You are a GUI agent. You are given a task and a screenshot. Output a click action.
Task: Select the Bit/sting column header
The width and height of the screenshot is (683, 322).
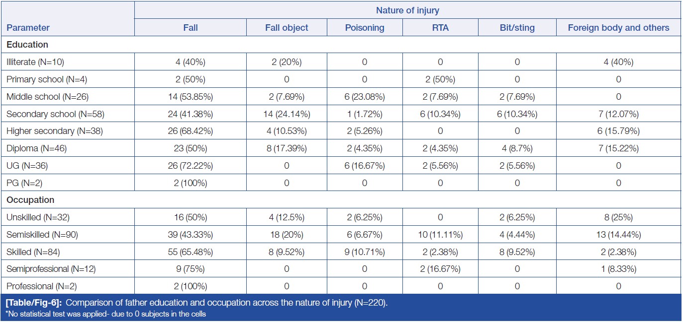[x=517, y=28]
